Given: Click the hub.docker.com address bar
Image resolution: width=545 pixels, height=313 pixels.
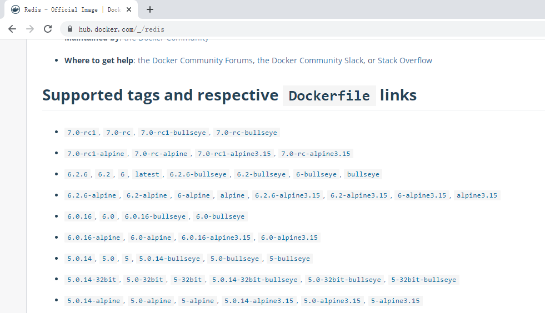Looking at the screenshot, I should click(278, 29).
